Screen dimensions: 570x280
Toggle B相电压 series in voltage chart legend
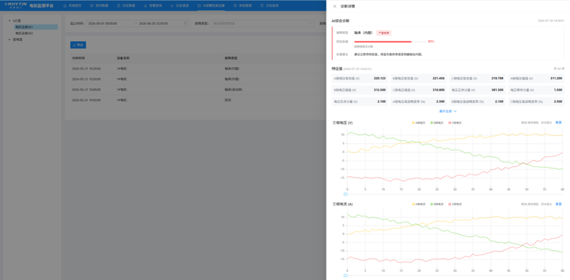coord(437,123)
